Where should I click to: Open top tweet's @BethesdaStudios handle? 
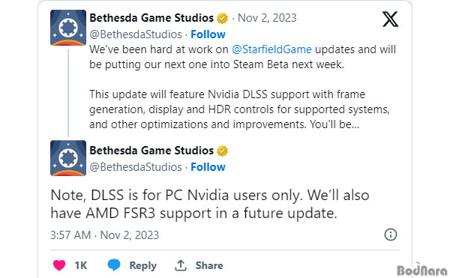[x=136, y=34]
